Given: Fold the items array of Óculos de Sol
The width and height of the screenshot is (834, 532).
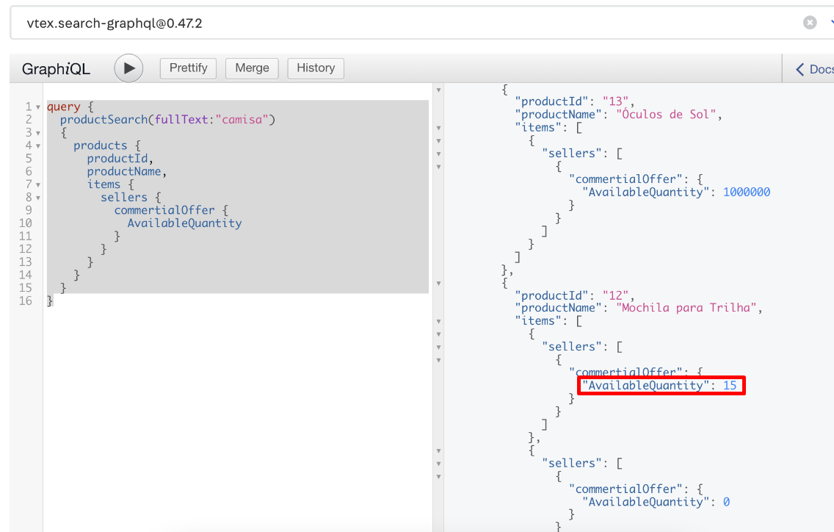Looking at the screenshot, I should (x=439, y=128).
